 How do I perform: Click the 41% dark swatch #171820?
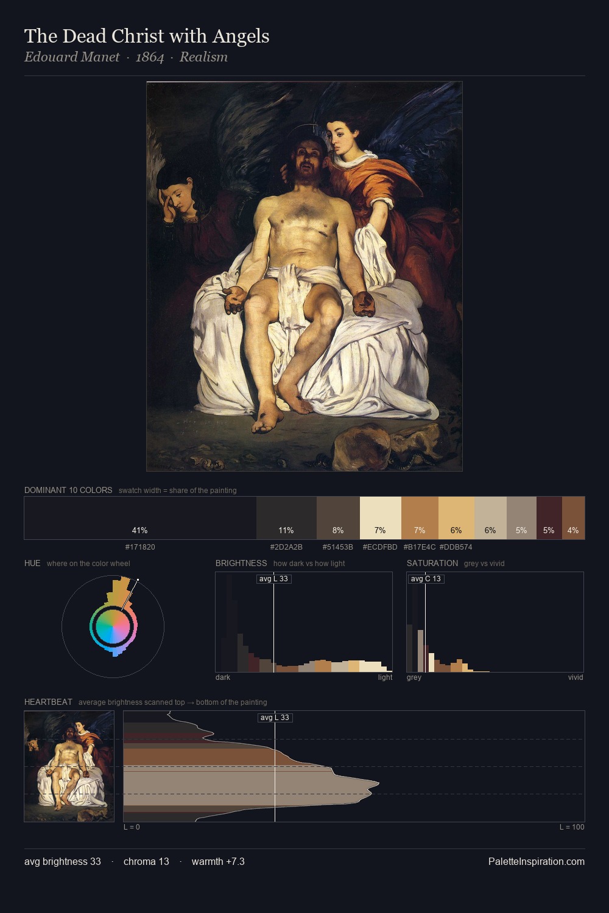tap(140, 518)
